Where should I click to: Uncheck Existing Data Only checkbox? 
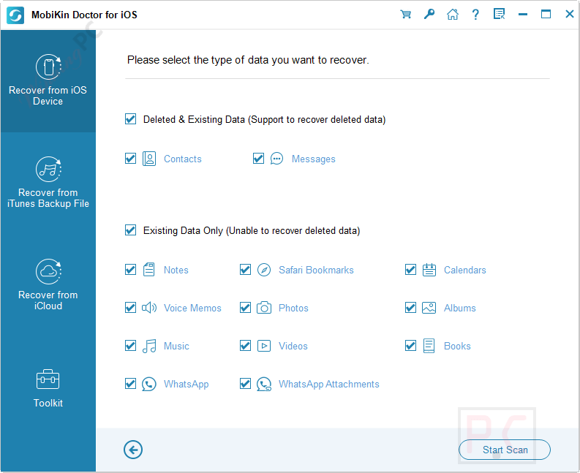(131, 230)
